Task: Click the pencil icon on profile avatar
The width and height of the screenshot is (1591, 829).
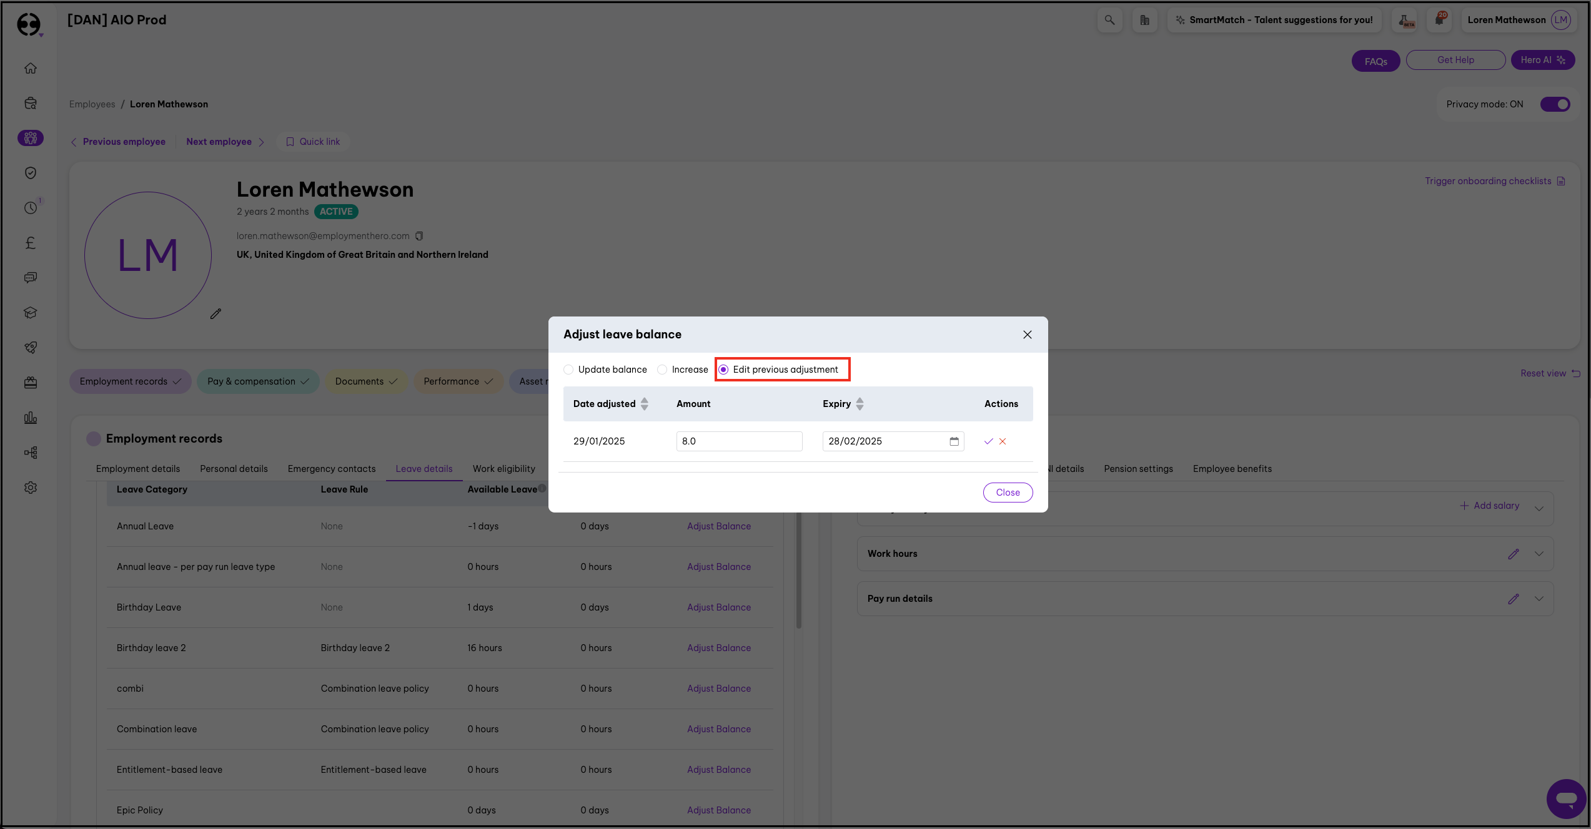Action: coord(216,314)
